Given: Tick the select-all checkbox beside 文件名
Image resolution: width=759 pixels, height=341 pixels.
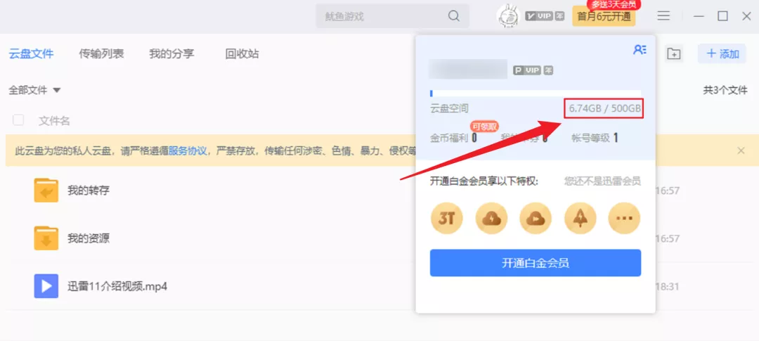Looking at the screenshot, I should 18,120.
